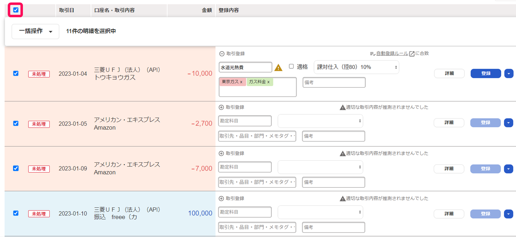Remove the 東京ガス tag
Screen dimensions: 516x237
coord(241,82)
